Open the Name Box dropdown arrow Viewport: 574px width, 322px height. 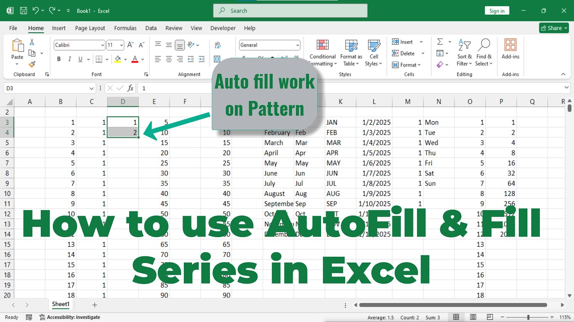pyautogui.click(x=91, y=88)
